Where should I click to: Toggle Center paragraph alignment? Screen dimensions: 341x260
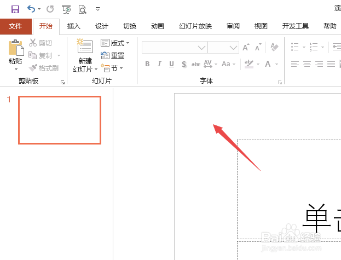(307, 64)
